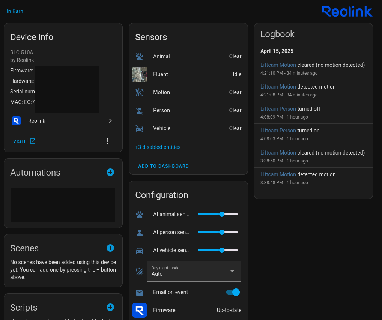The height and width of the screenshot is (320, 382).
Task: Click the Email on event label
Action: point(170,292)
